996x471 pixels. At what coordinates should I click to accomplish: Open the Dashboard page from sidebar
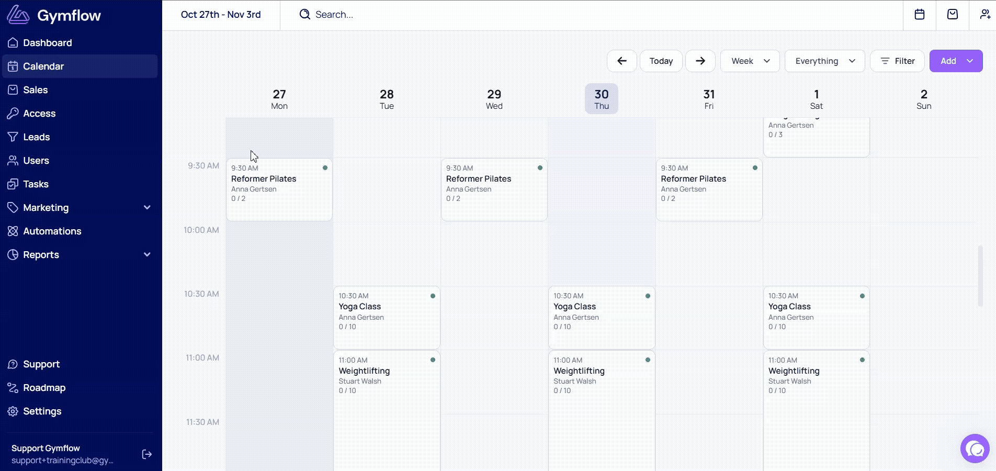pos(47,43)
